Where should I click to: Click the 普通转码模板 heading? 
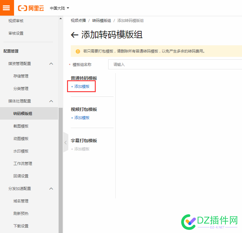pyautogui.click(x=84, y=78)
